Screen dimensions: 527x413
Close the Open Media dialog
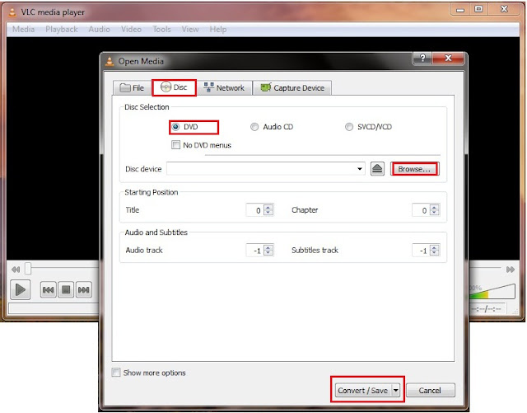pyautogui.click(x=448, y=58)
